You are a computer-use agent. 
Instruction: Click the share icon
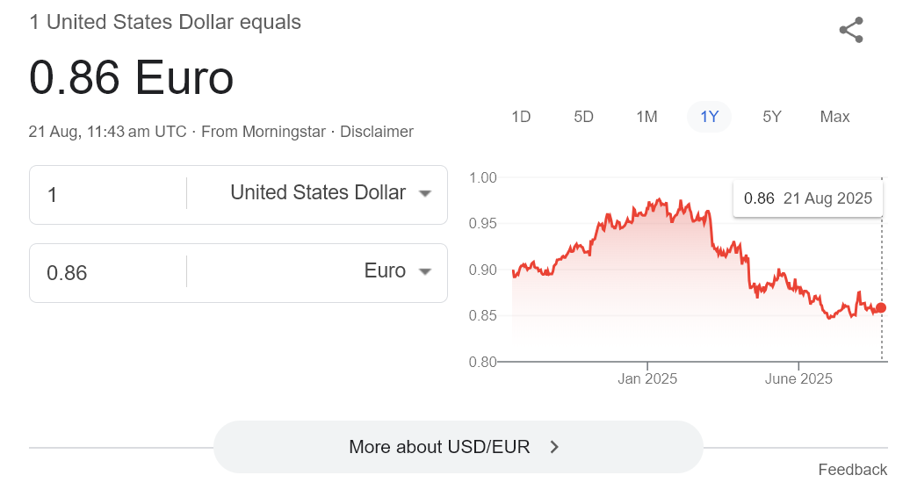pyautogui.click(x=851, y=30)
